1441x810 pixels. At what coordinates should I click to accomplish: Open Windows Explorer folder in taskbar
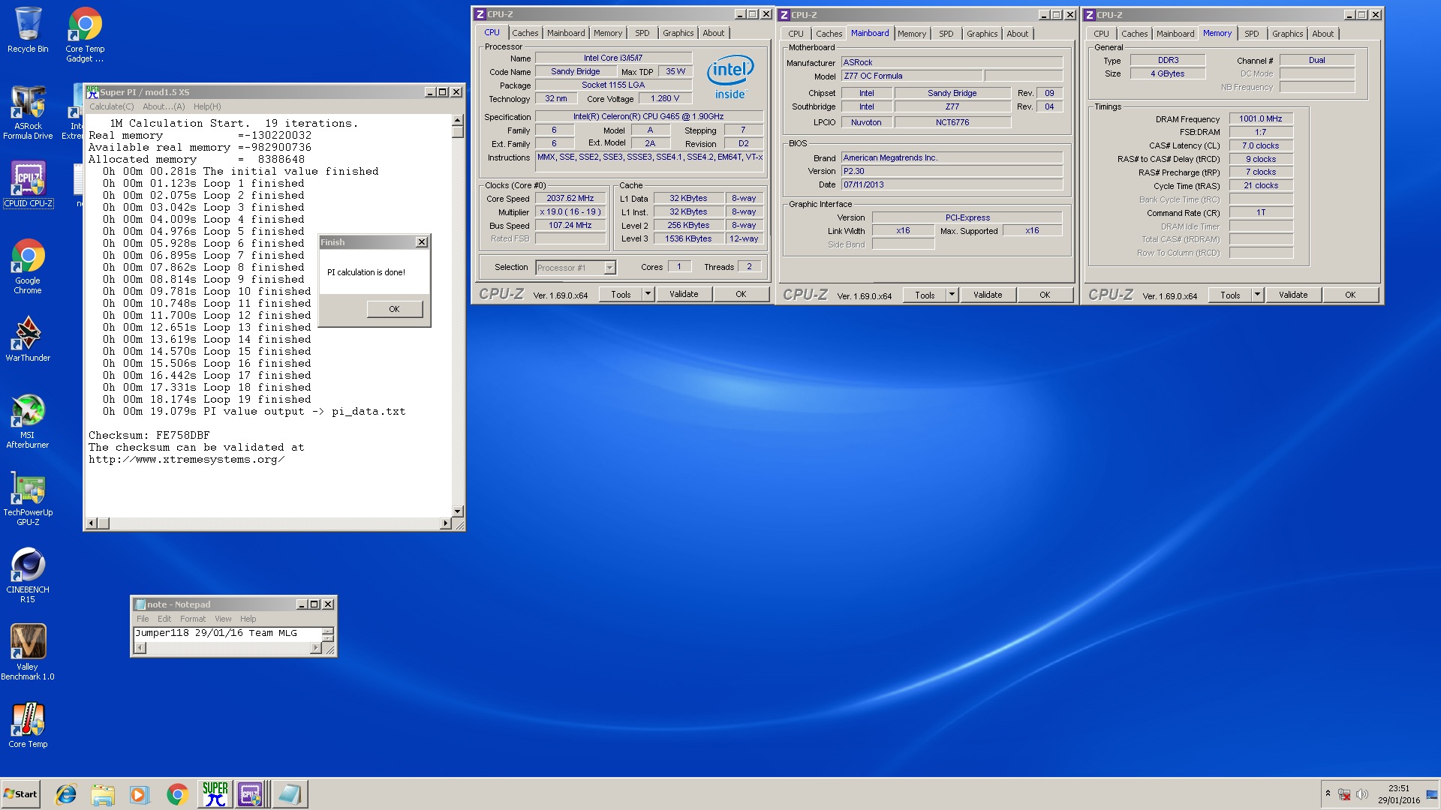tap(103, 794)
